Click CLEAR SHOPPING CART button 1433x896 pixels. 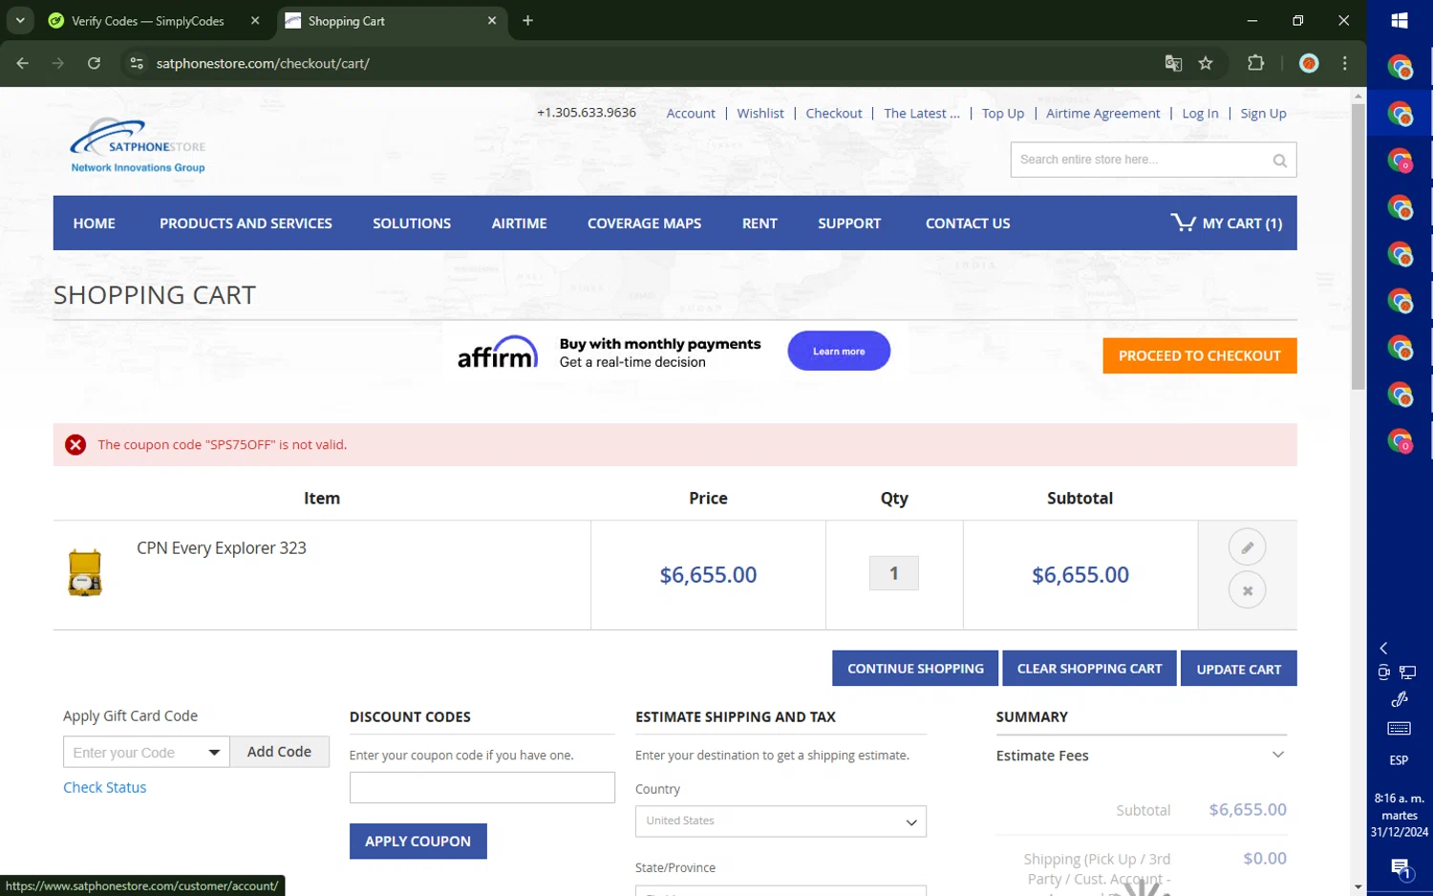(x=1089, y=669)
